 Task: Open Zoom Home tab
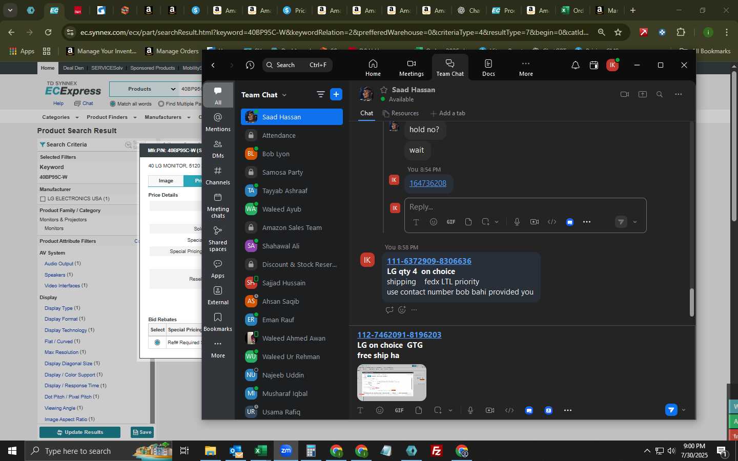(x=373, y=68)
